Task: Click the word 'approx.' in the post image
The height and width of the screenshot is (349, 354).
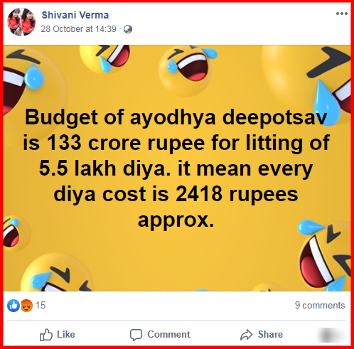Action: pyautogui.click(x=176, y=221)
